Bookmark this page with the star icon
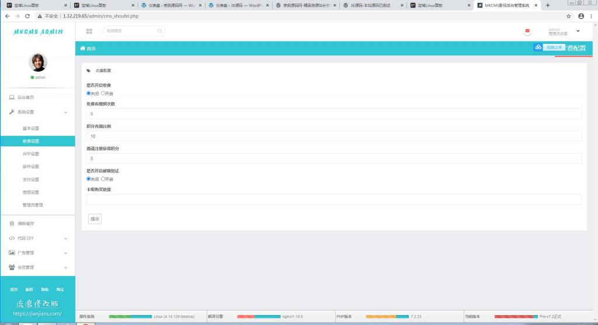The image size is (598, 325). (x=569, y=16)
